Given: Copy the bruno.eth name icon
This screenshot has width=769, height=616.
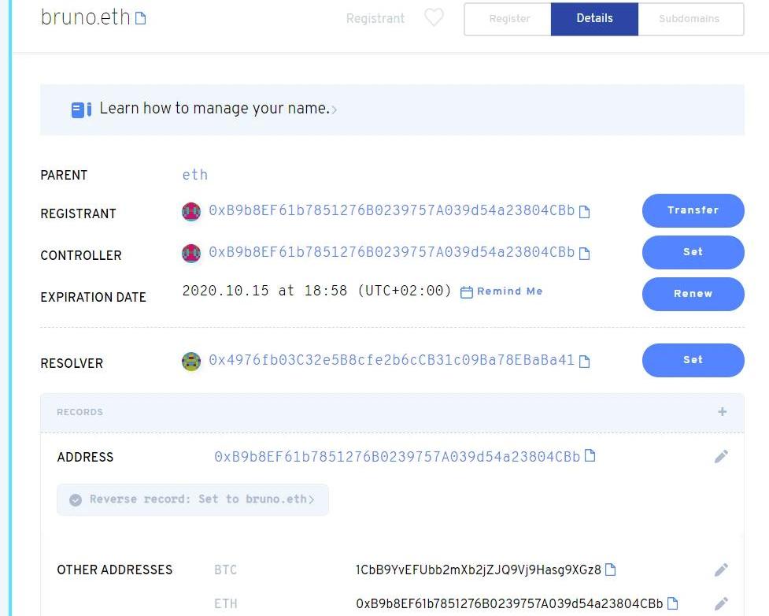Looking at the screenshot, I should coord(141,18).
